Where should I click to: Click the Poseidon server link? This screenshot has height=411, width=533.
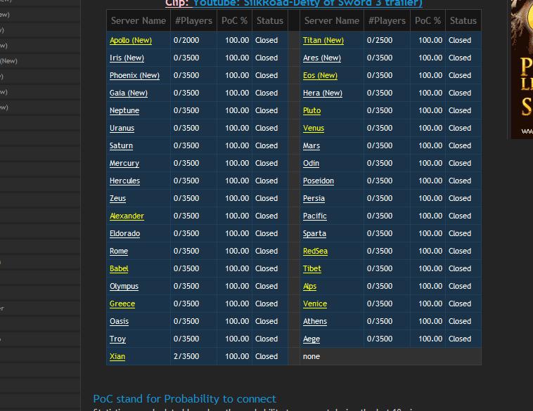pos(318,181)
